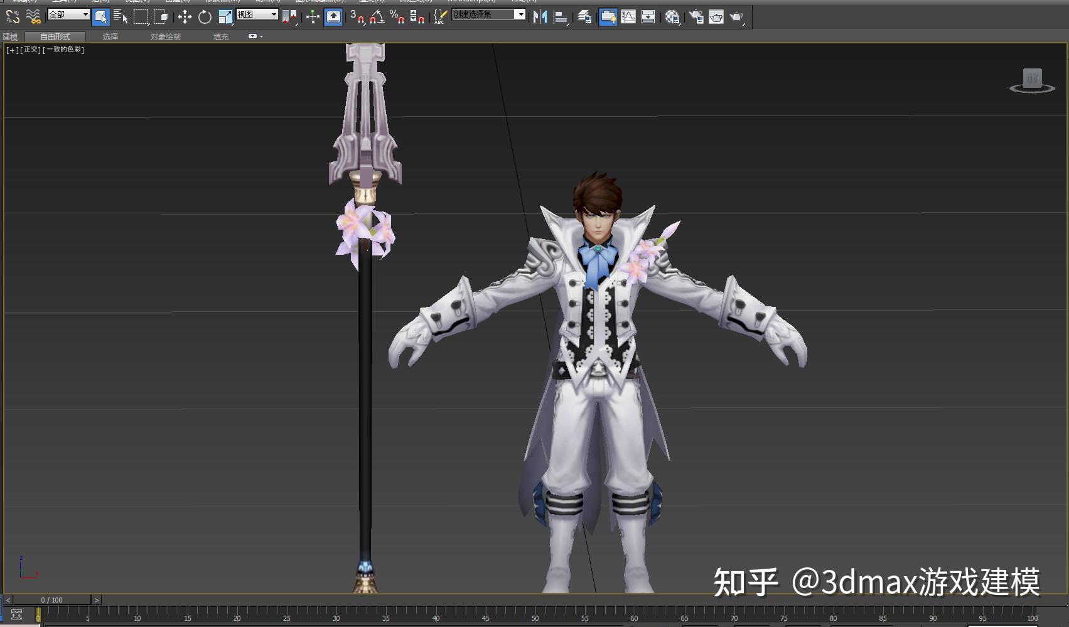Click the 创建选择集 named selection field
Screen dimensions: 1069x627
coord(484,14)
